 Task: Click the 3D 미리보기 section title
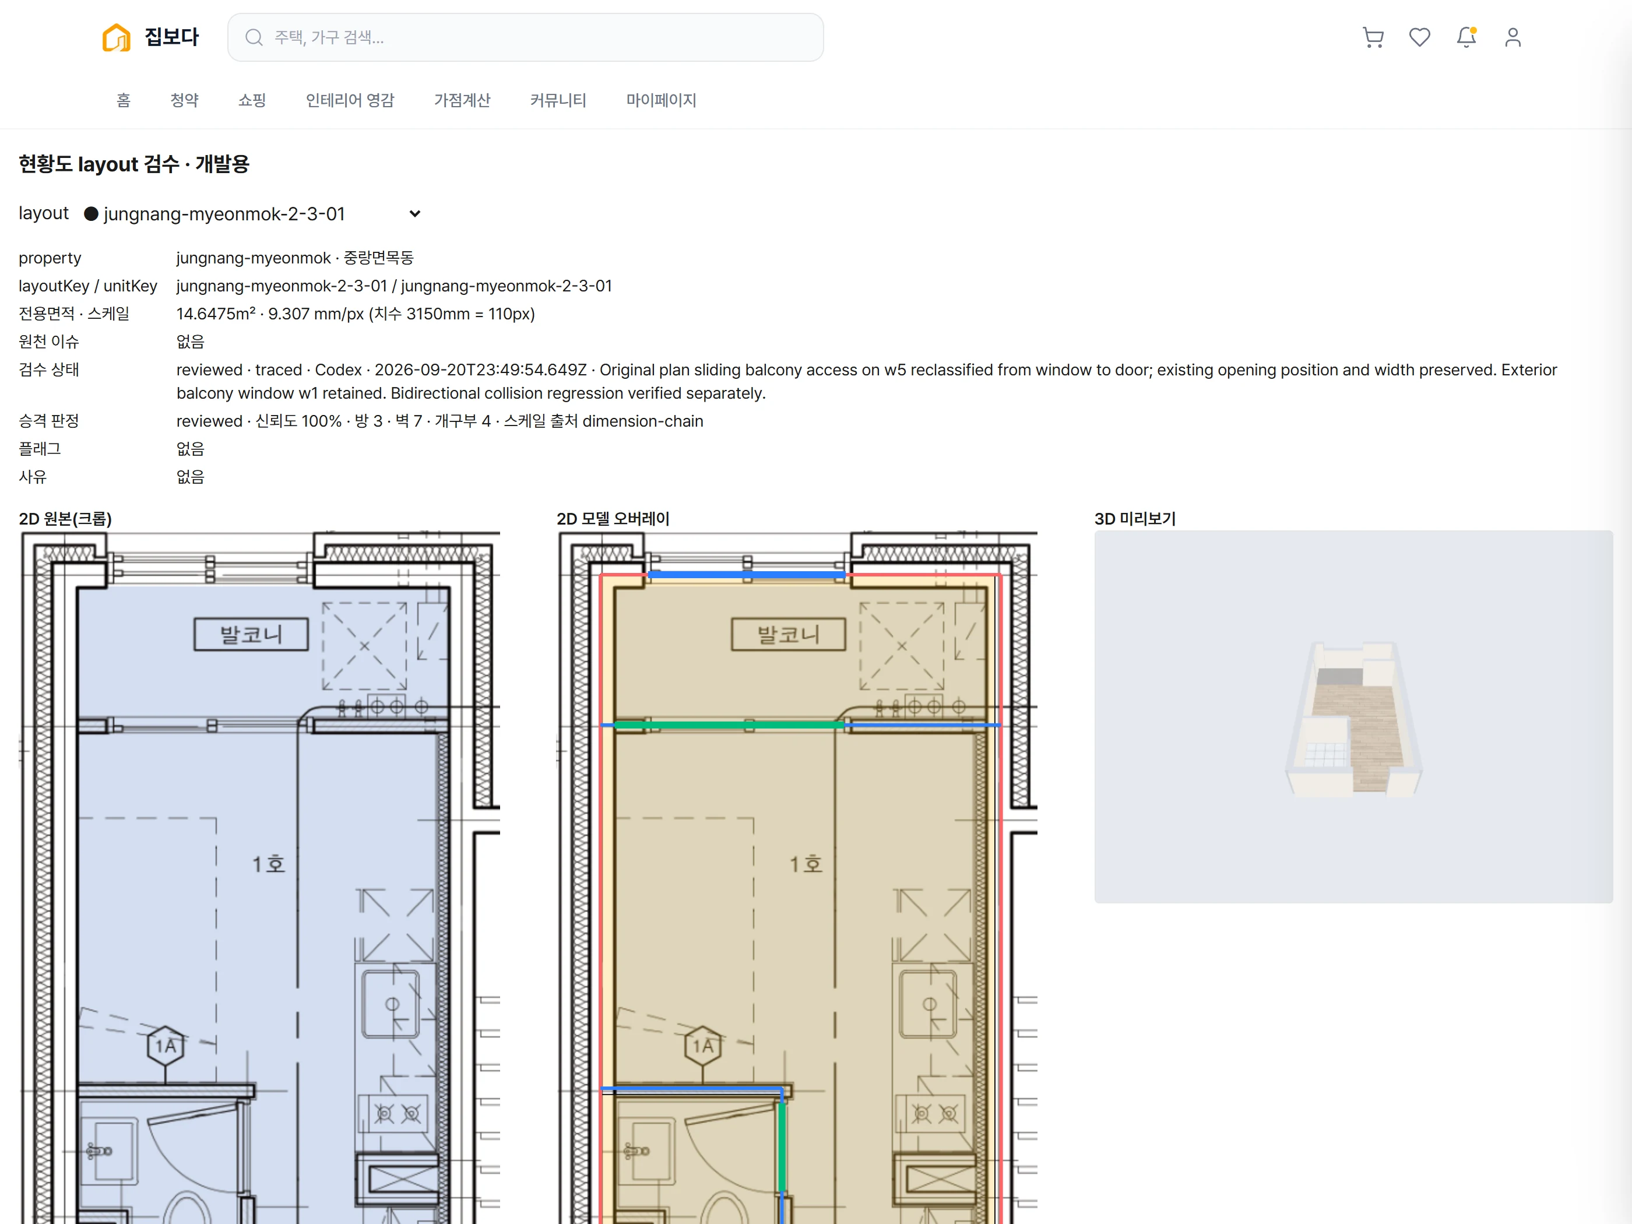[x=1135, y=519]
